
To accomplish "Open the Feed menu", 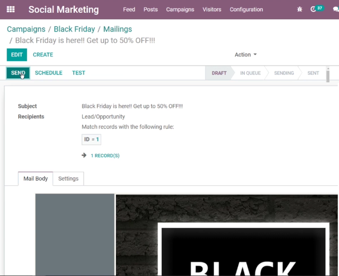I will click(129, 10).
